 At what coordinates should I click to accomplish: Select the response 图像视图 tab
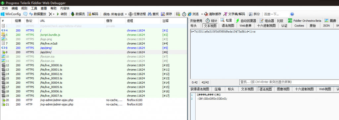283,89
